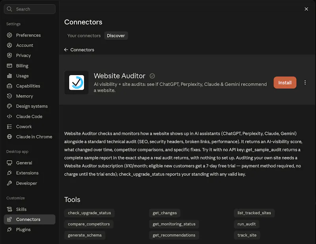Click the Design systems palette icon
The height and width of the screenshot is (244, 316).
coord(9,106)
